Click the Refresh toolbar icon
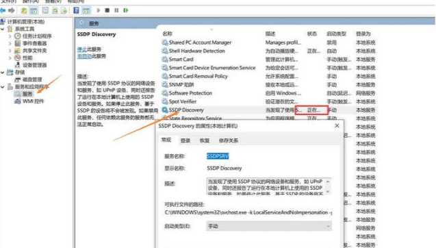The image size is (436, 248). (x=55, y=10)
